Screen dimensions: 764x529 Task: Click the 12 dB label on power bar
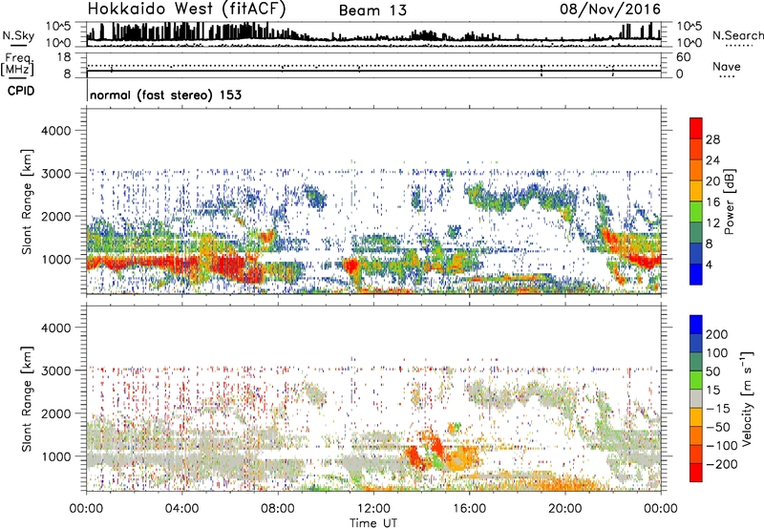(x=712, y=223)
